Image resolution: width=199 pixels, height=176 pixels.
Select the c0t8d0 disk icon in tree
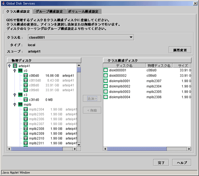pyautogui.click(x=26, y=85)
